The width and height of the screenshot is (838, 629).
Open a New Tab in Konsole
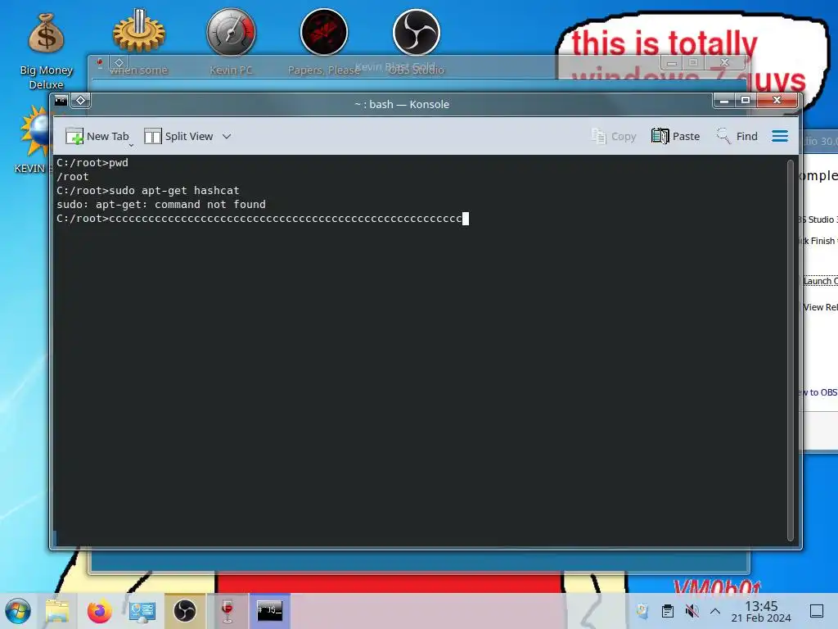point(97,137)
